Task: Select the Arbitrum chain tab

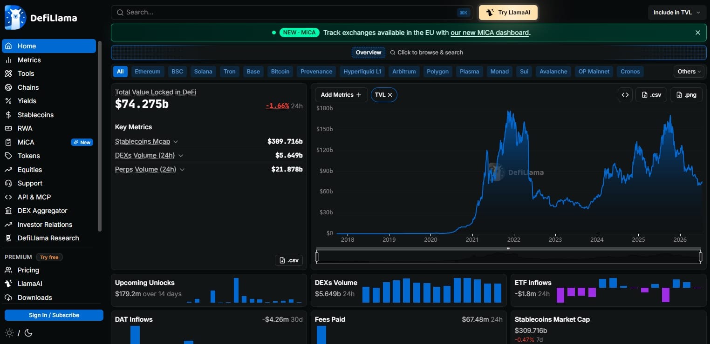Action: tap(405, 72)
